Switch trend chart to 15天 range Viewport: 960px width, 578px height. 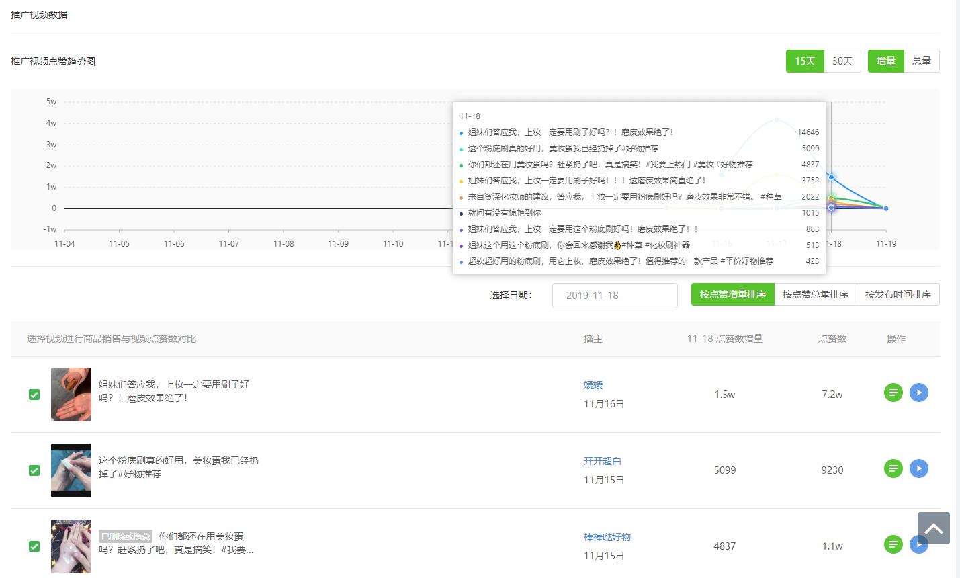pyautogui.click(x=805, y=61)
